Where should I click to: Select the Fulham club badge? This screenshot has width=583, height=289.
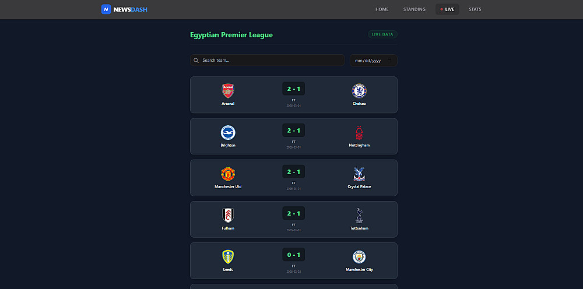(x=228, y=216)
